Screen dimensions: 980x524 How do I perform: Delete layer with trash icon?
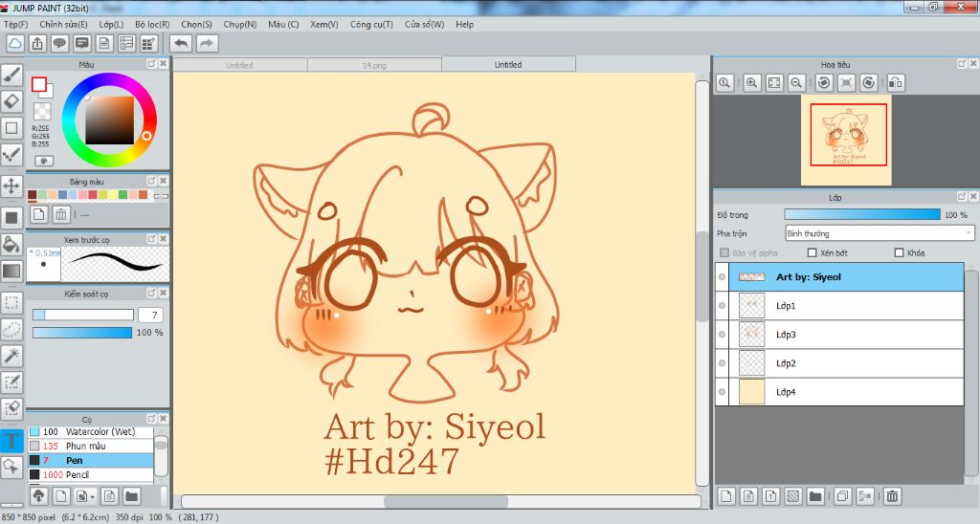tap(892, 496)
